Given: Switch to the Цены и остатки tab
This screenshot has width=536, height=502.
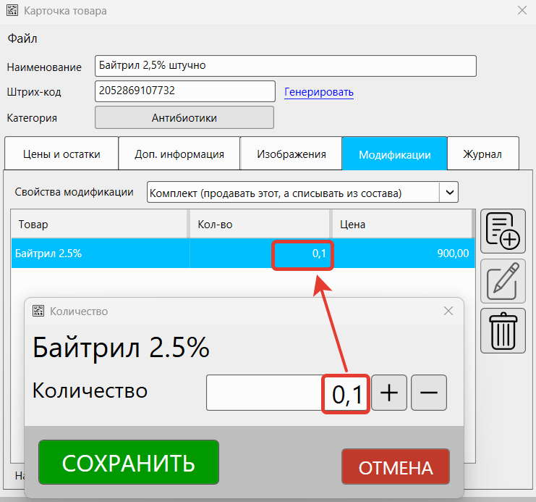Looking at the screenshot, I should click(61, 154).
